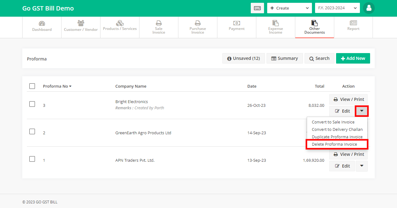This screenshot has height=208, width=397.
Task: Open Expense Income
Action: click(275, 27)
